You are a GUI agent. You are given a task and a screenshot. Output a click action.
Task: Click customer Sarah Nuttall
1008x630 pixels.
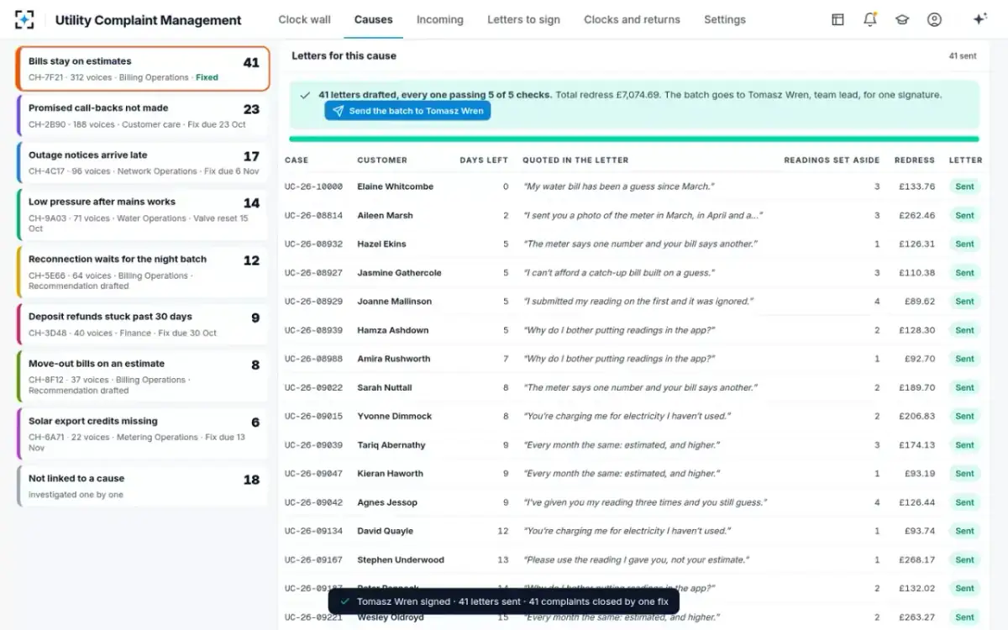pyautogui.click(x=385, y=387)
